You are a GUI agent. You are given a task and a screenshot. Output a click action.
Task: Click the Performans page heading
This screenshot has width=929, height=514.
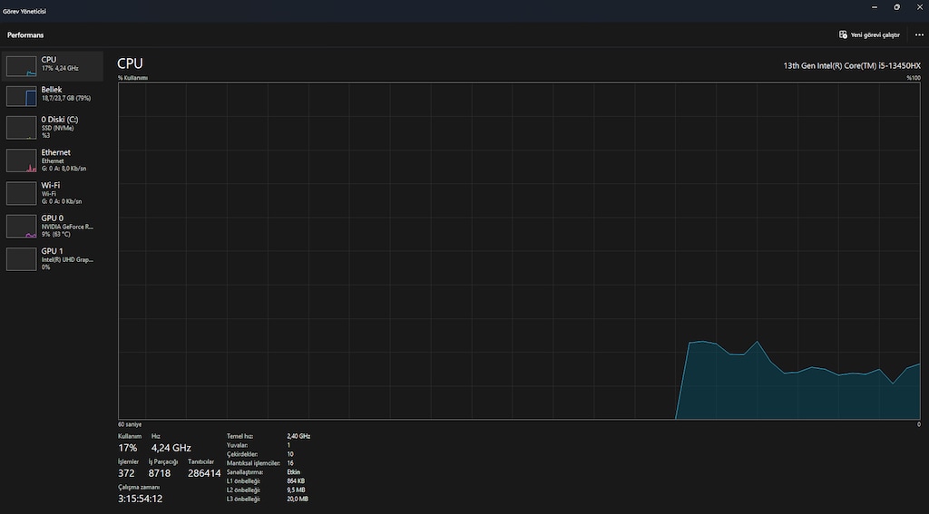click(25, 35)
